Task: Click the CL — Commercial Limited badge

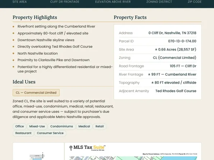Action: tap(36, 93)
